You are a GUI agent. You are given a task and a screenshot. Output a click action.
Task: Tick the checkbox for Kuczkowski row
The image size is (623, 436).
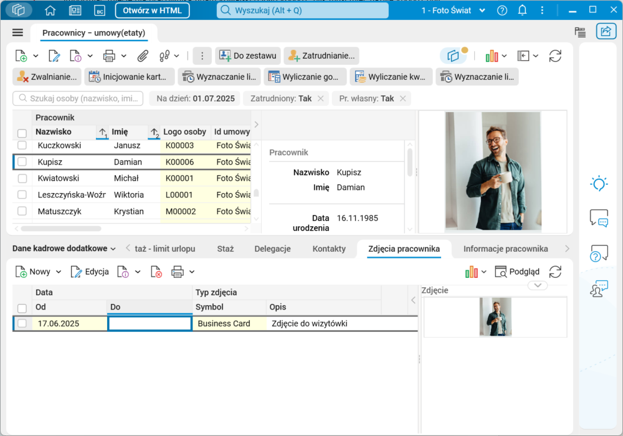pos(22,145)
